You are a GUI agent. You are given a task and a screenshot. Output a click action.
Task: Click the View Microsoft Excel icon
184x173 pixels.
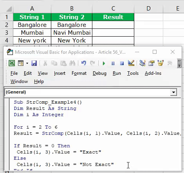click(x=12, y=63)
